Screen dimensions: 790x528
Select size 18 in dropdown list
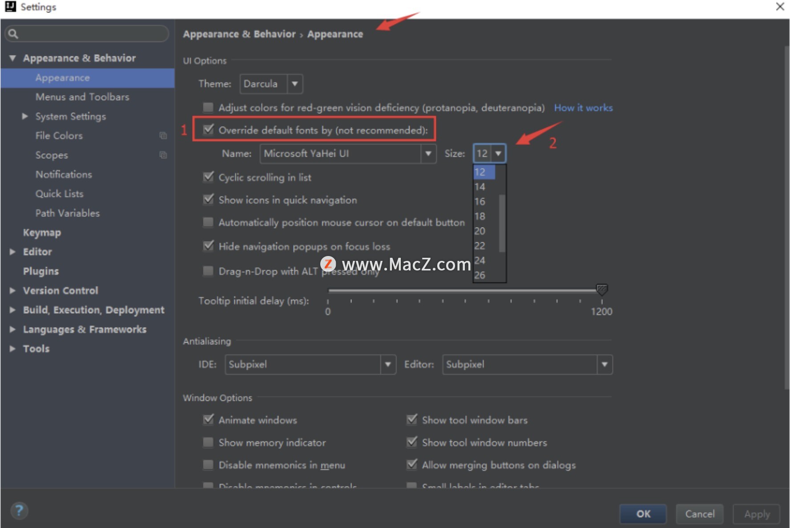484,216
